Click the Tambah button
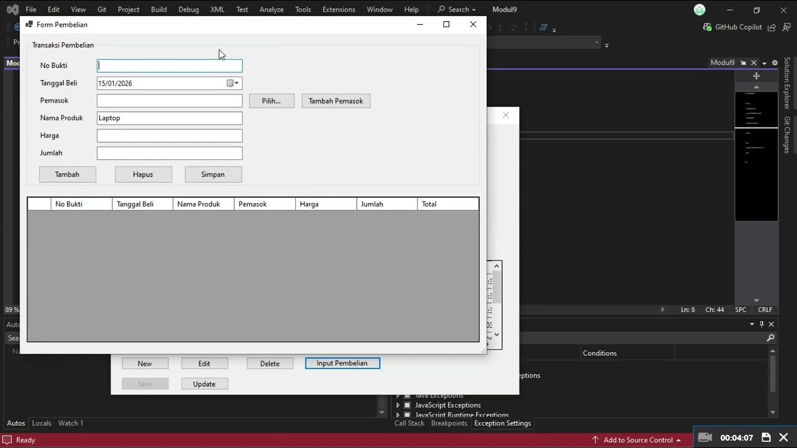The image size is (797, 448). pyautogui.click(x=67, y=174)
